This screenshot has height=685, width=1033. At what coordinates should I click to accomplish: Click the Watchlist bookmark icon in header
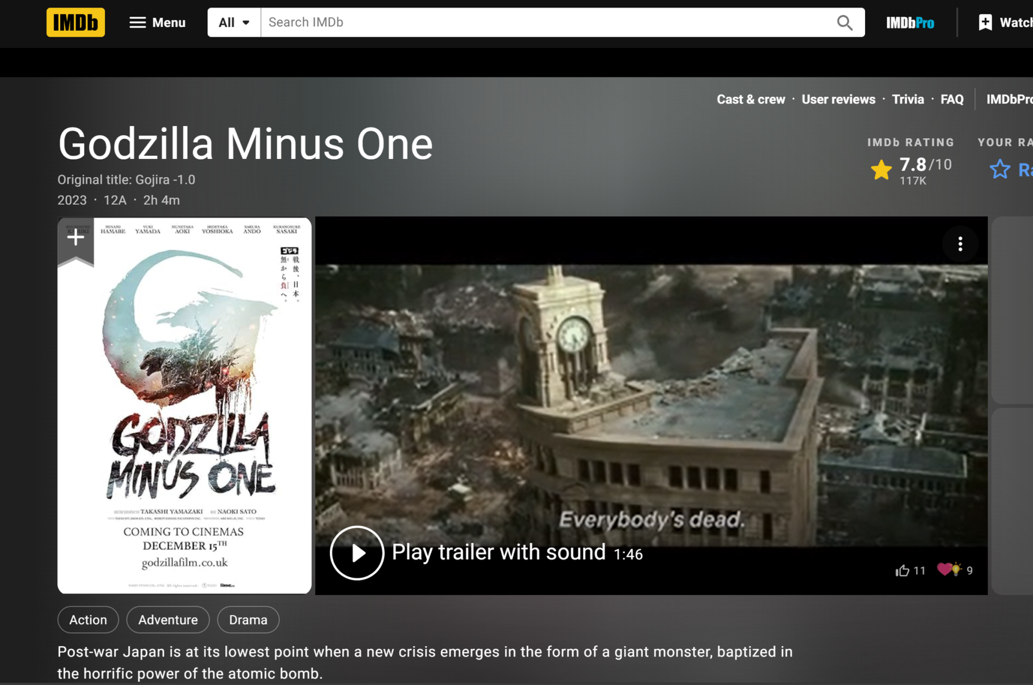click(x=985, y=23)
